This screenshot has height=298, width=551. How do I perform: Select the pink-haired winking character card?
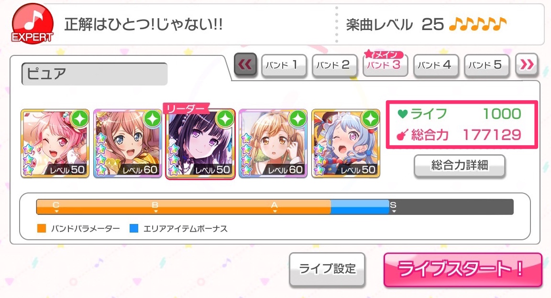point(55,143)
